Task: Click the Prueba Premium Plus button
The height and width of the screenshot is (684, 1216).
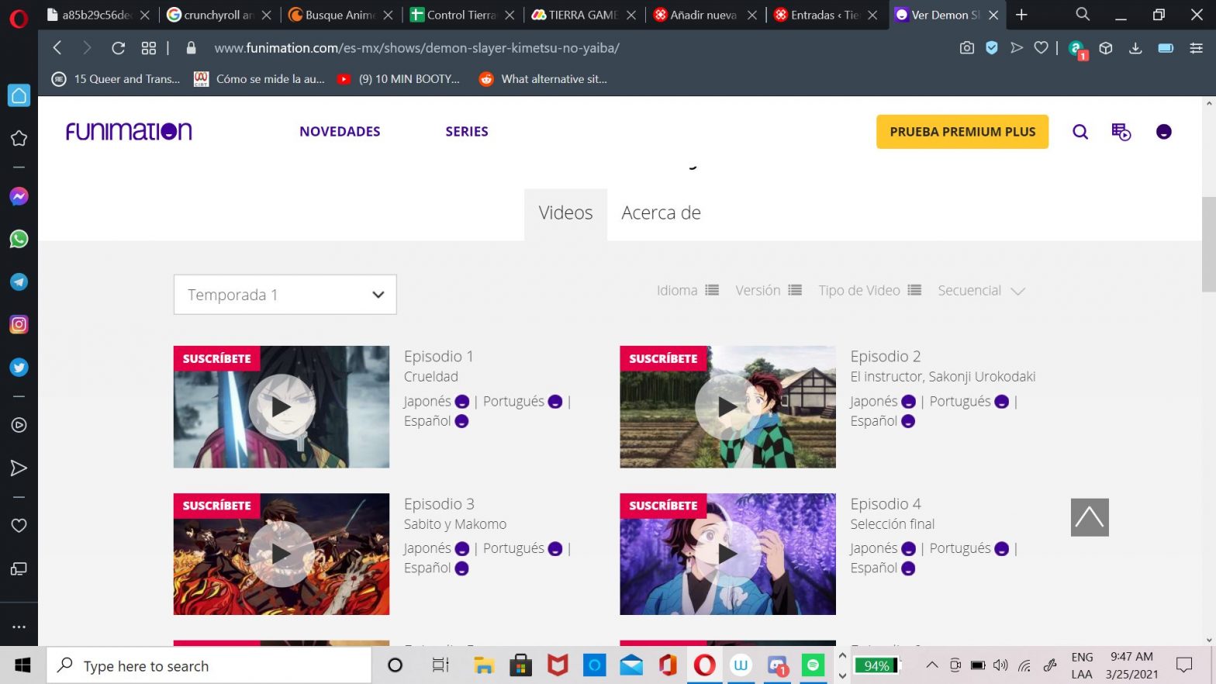Action: 962,132
